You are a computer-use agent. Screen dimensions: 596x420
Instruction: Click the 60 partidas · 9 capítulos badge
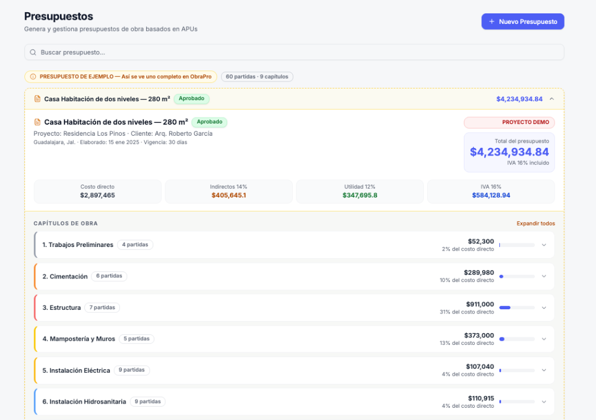[257, 76]
